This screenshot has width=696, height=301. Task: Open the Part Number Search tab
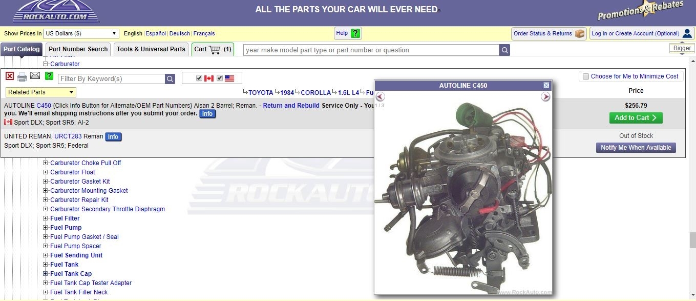coord(78,49)
